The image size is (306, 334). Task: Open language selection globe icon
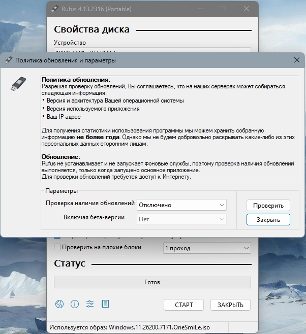tap(59, 304)
